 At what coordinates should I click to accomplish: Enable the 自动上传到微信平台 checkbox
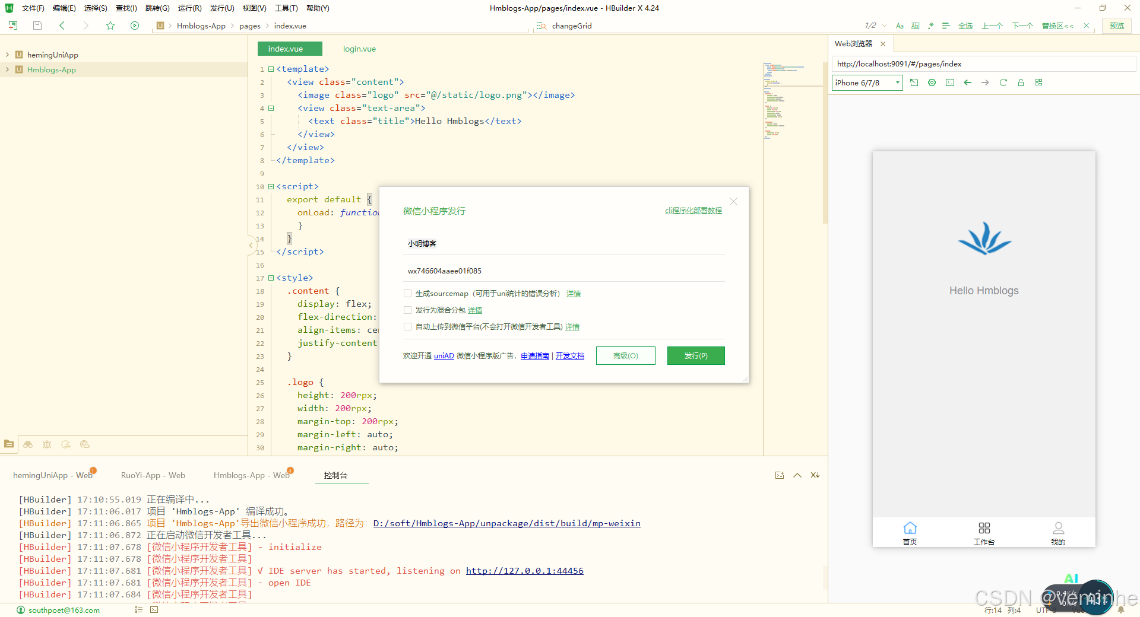coord(407,326)
